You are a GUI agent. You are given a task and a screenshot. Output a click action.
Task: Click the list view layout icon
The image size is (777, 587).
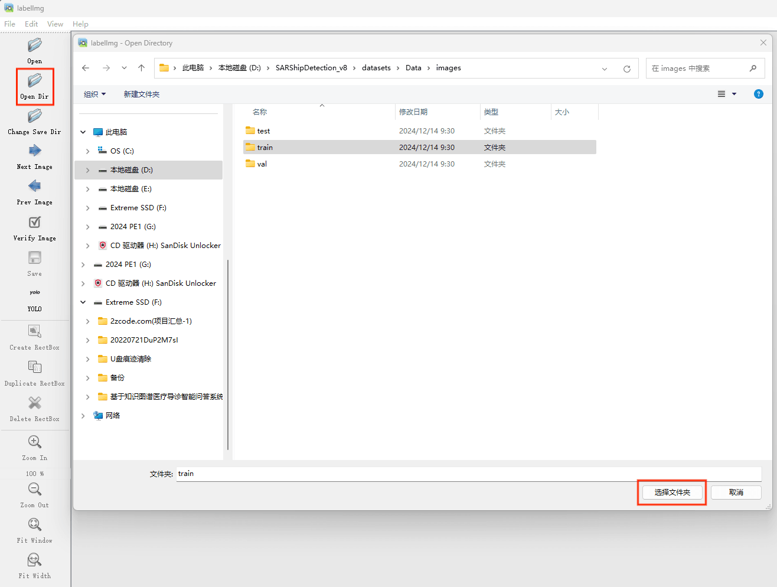pyautogui.click(x=722, y=94)
